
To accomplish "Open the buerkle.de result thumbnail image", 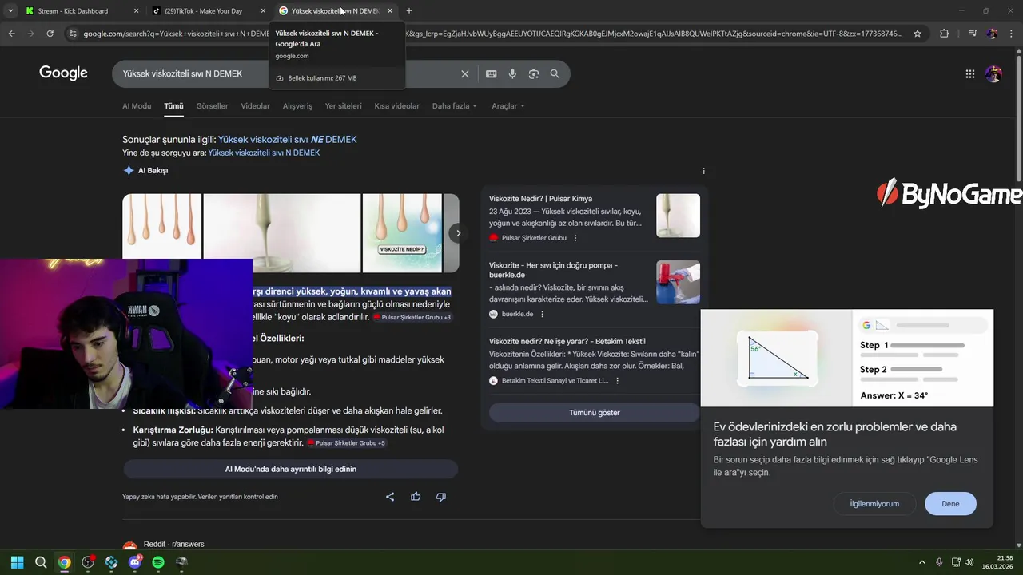I will pos(678,282).
